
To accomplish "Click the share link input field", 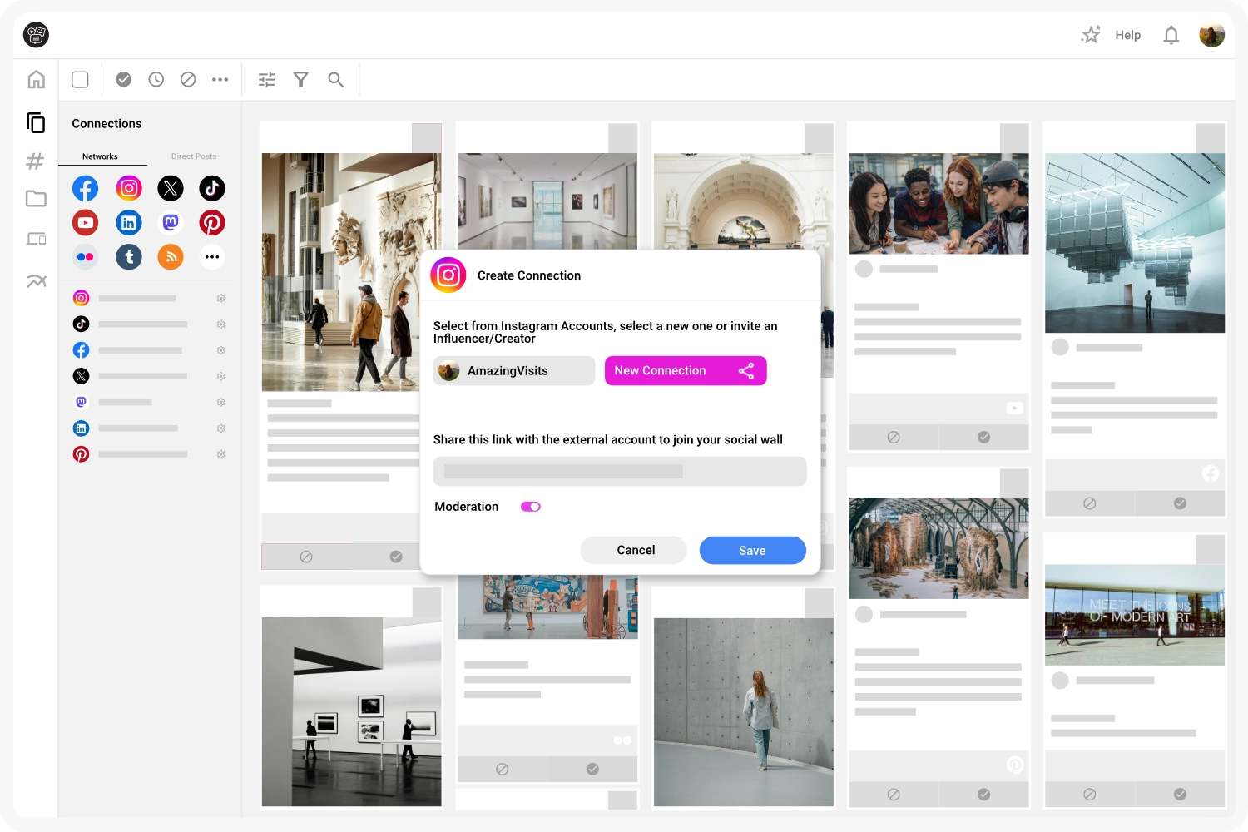I will (619, 472).
